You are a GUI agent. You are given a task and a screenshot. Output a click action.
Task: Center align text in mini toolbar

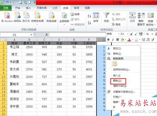(x=117, y=40)
